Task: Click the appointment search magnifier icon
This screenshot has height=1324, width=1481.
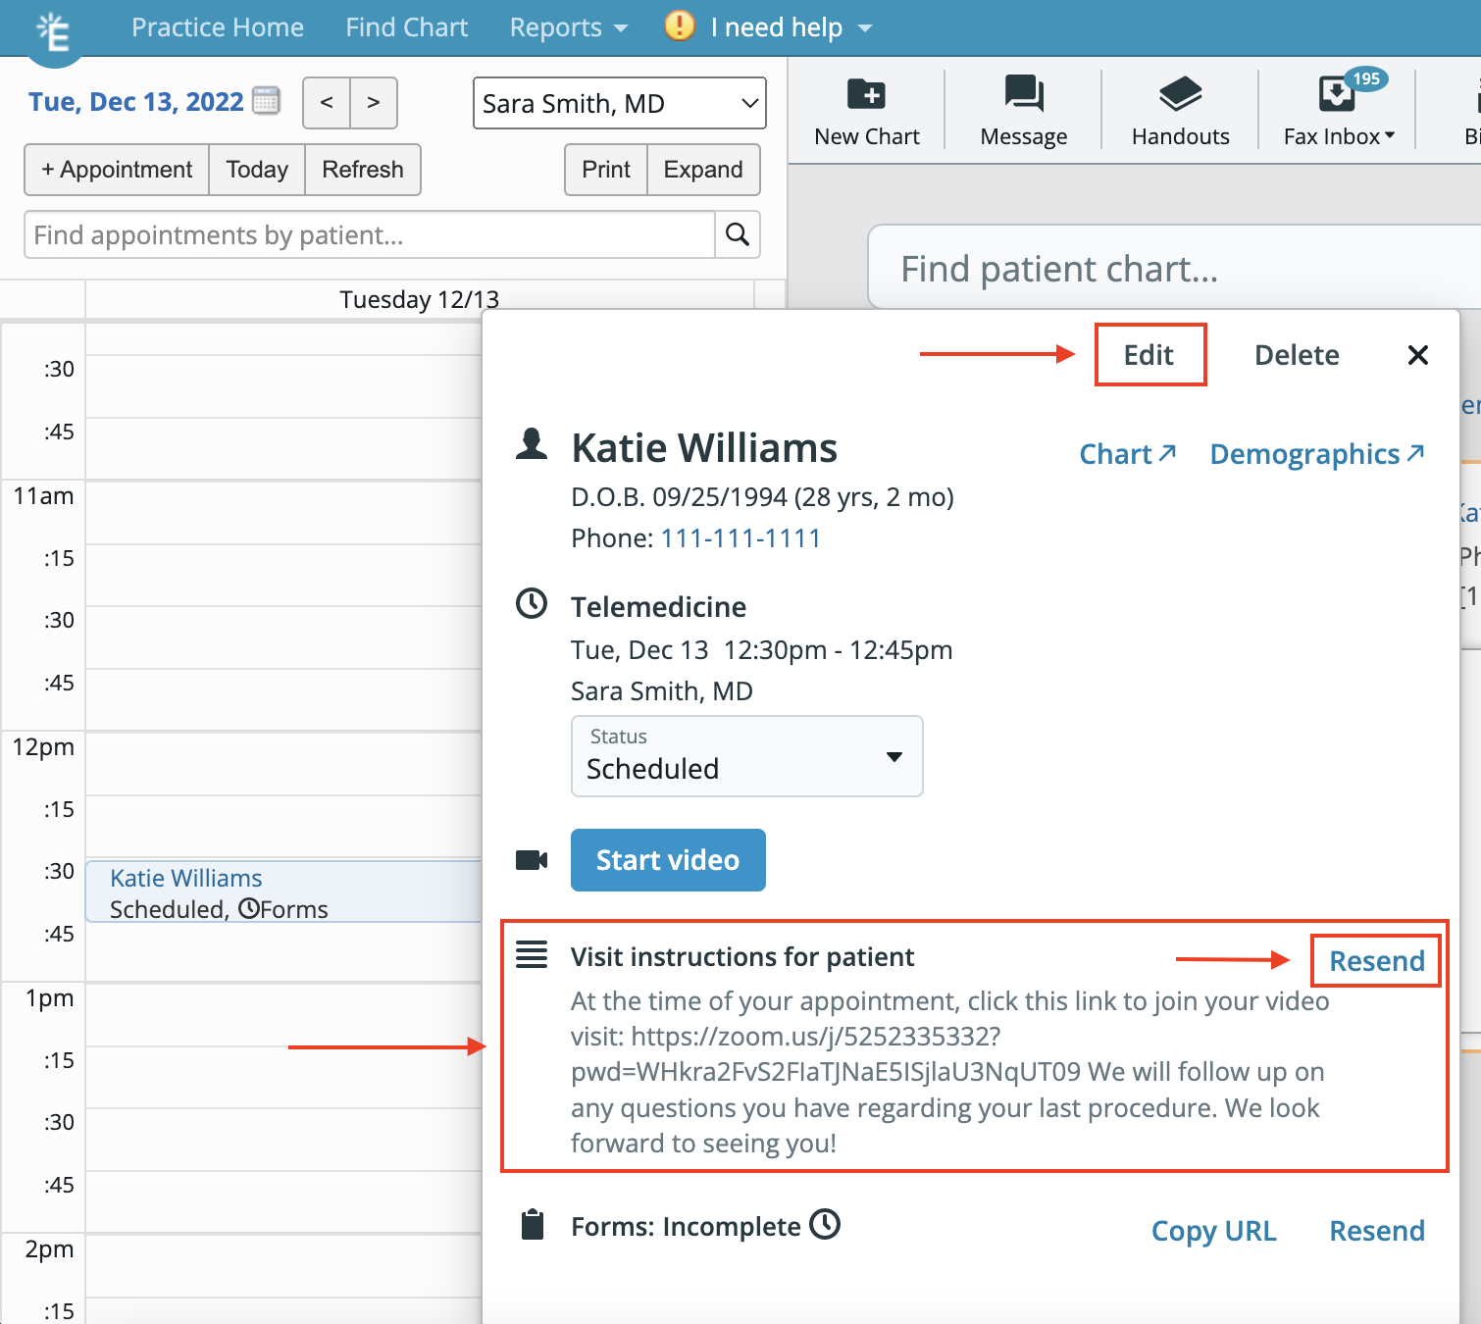Action: point(738,234)
